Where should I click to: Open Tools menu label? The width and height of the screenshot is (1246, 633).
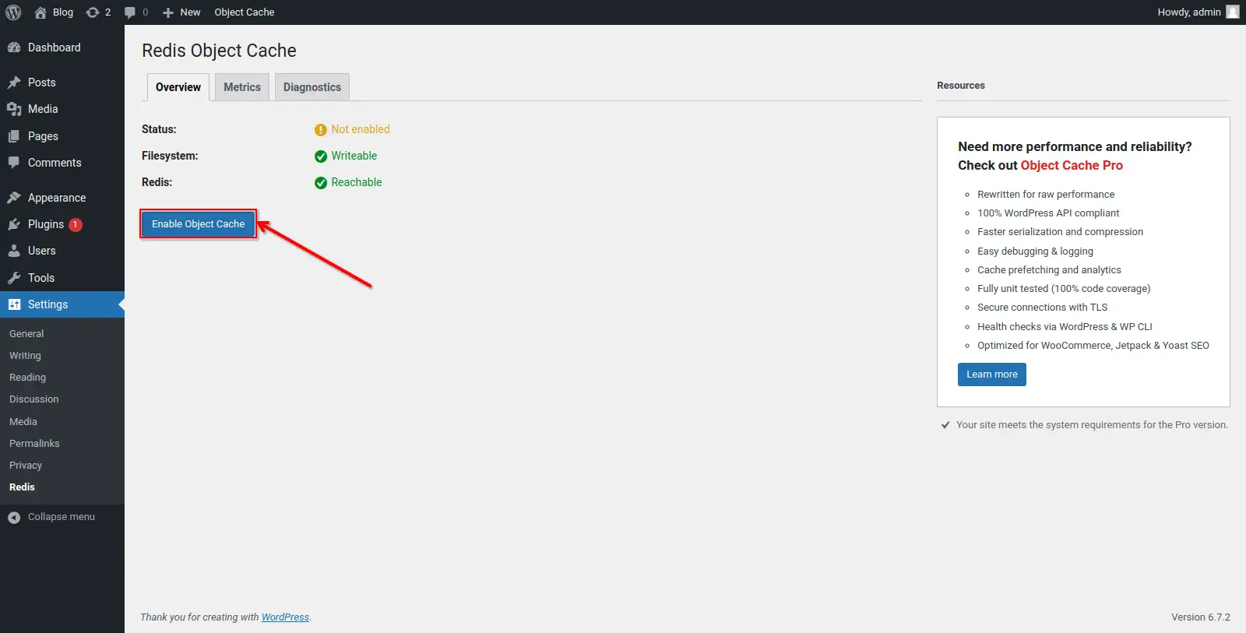(41, 278)
